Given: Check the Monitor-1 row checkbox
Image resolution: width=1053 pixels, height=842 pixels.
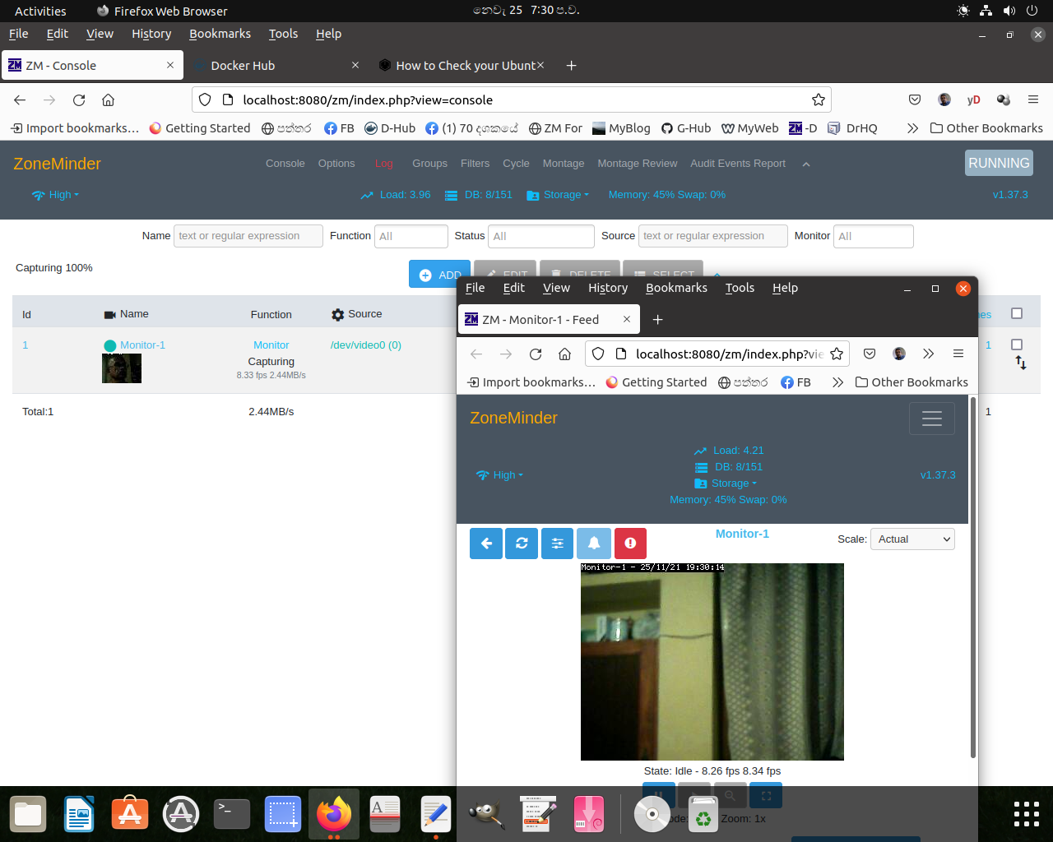Looking at the screenshot, I should (1017, 345).
